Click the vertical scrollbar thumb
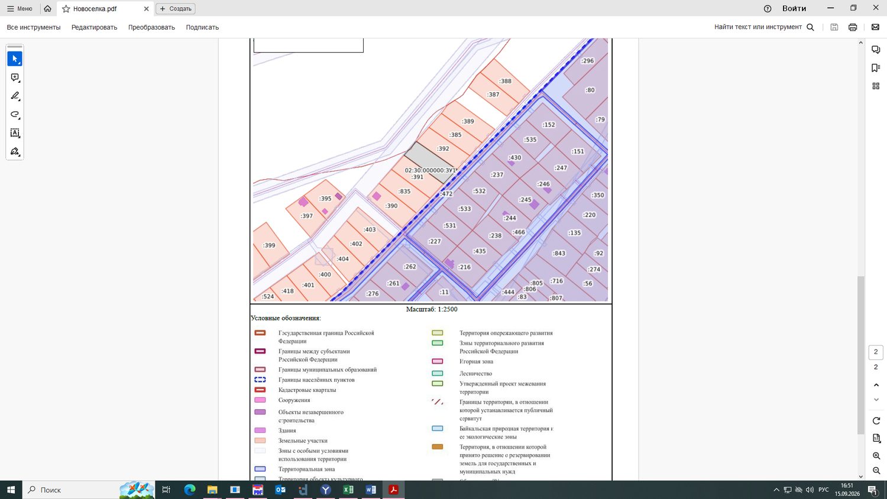Image resolution: width=887 pixels, height=499 pixels. click(x=861, y=355)
